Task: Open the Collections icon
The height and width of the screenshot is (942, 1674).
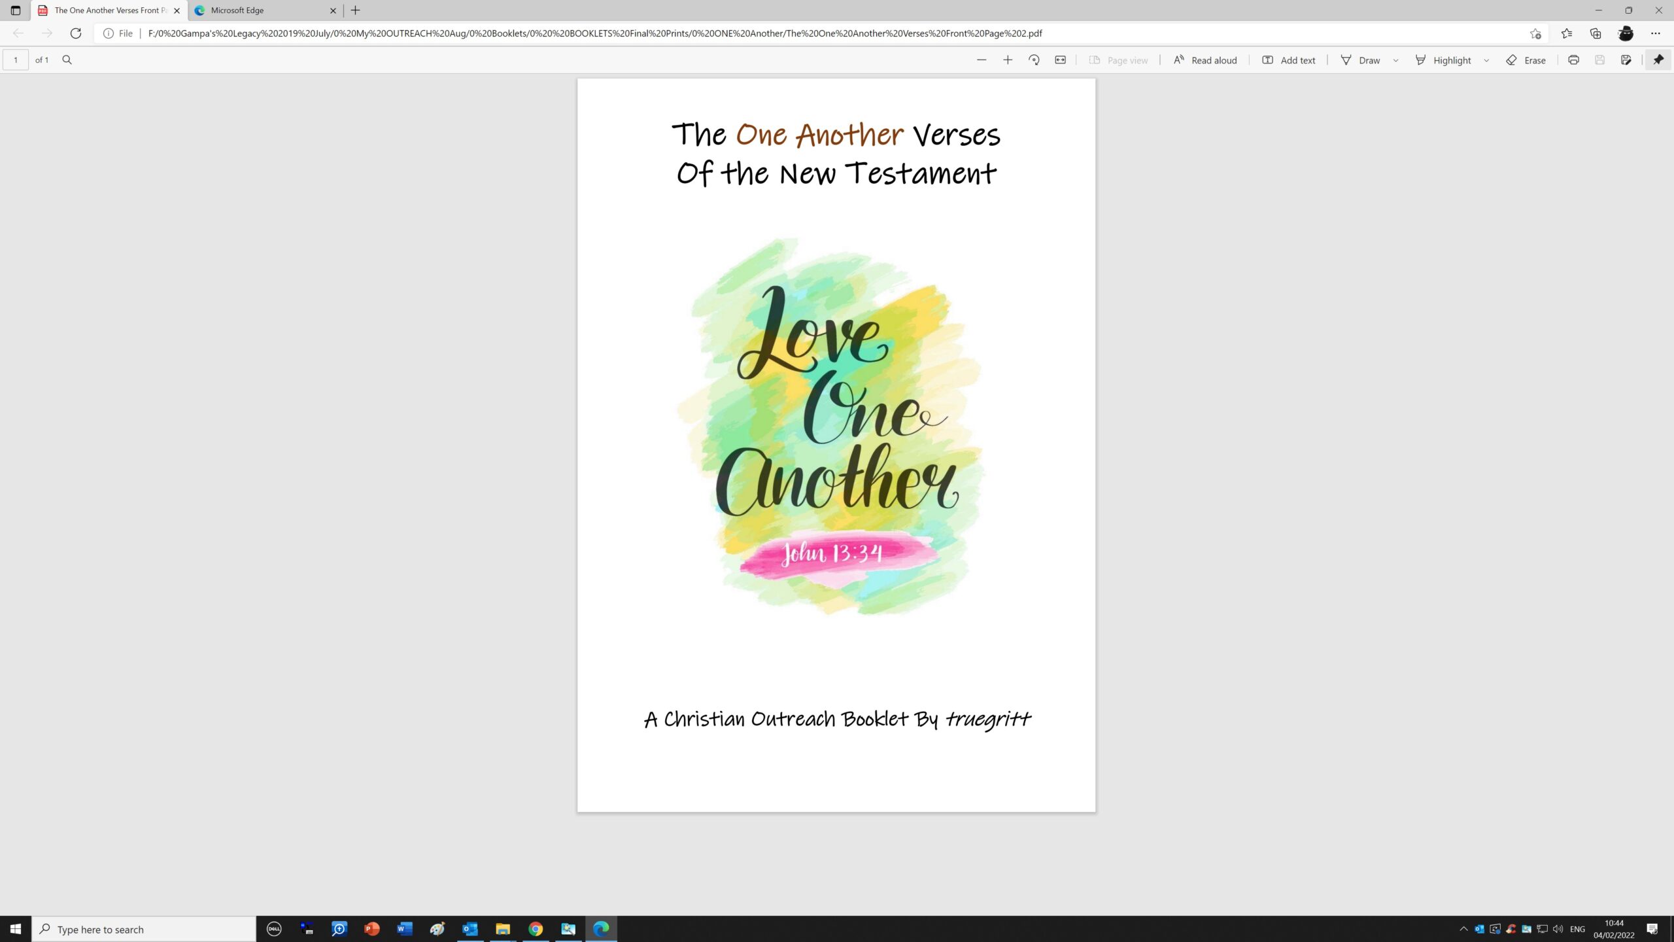Action: 1596,33
